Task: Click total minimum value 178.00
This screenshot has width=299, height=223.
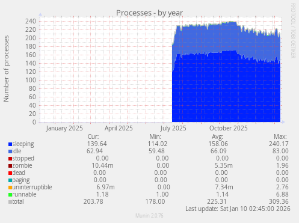Action: point(155,201)
